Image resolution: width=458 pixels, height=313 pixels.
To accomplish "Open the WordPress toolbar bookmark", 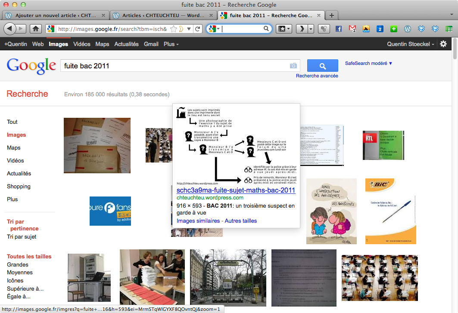I will tap(408, 29).
